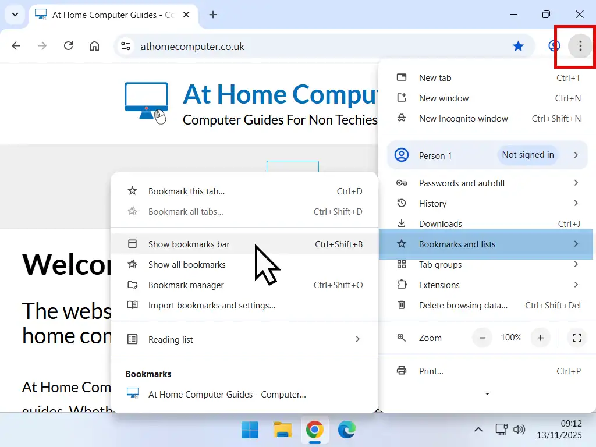
Task: Open the At Home Computer Guides bookmark
Action: (x=227, y=394)
